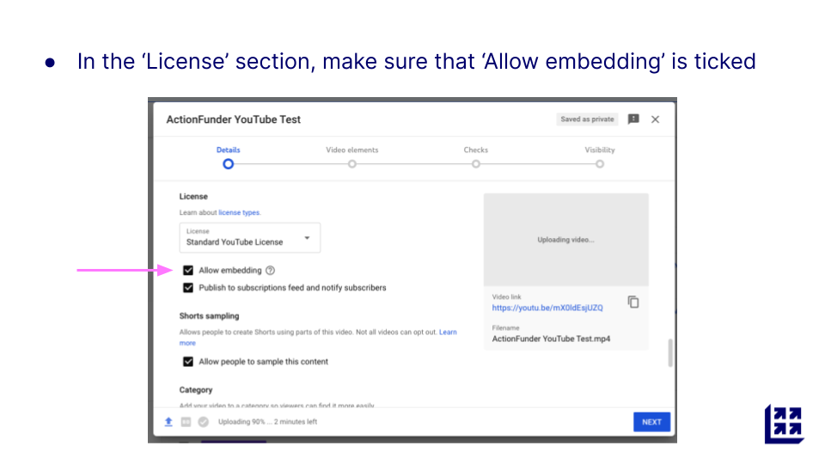Open the youtu.be video link
Screen dimensions: 825x464
[547, 308]
